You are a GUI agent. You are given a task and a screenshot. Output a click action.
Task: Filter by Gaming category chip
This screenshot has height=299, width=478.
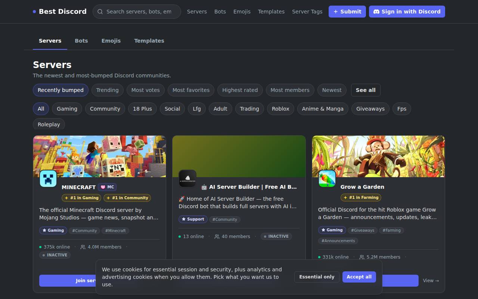coord(67,109)
